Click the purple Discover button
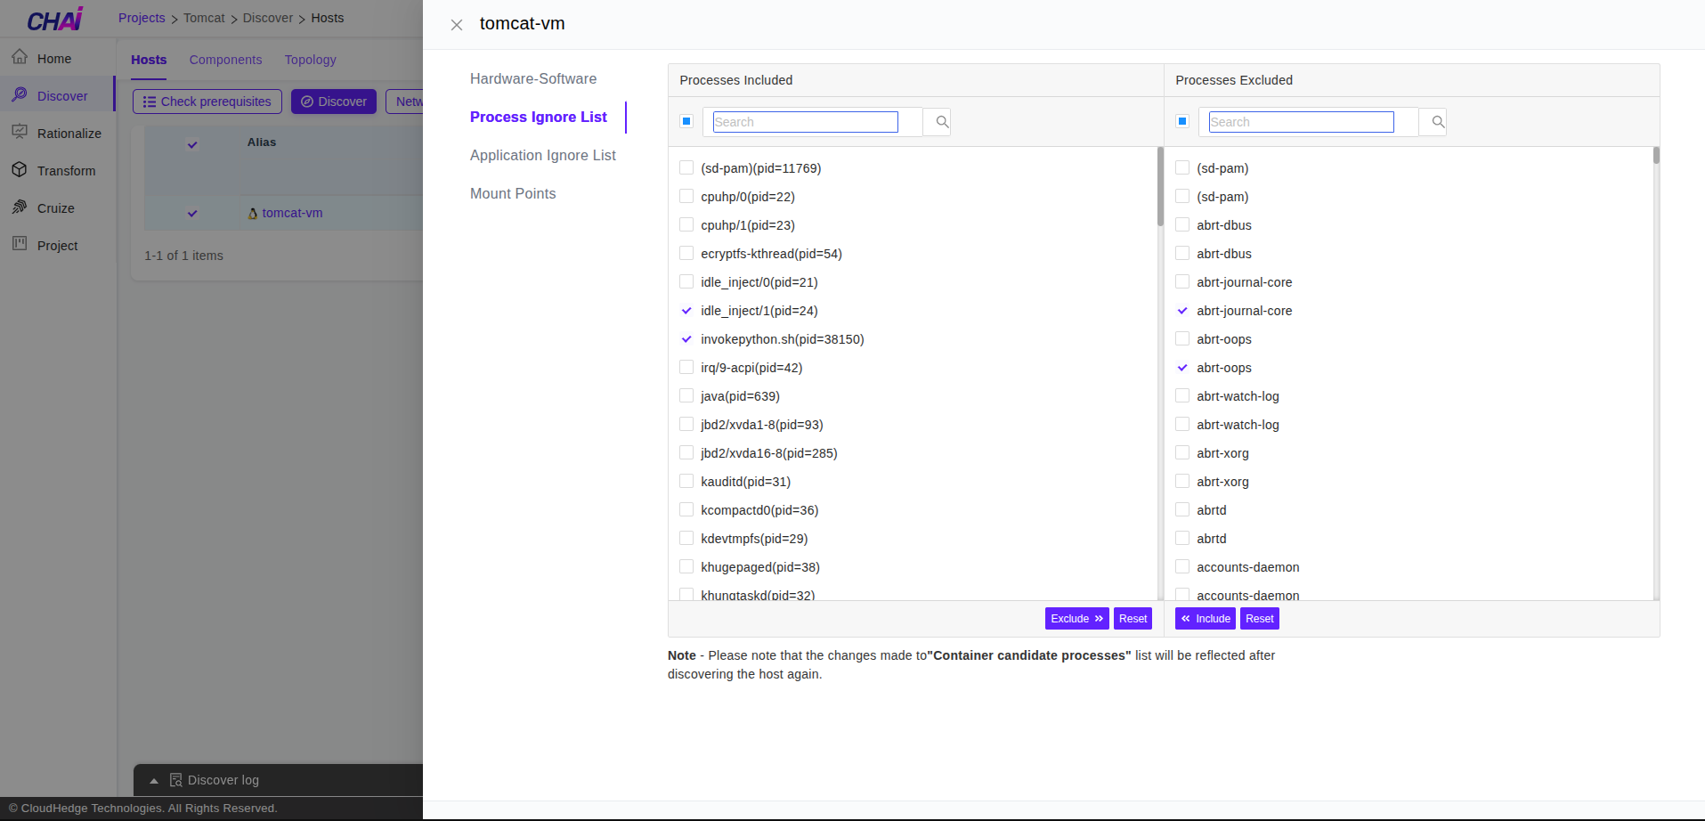Screen dimensions: 1705x821 (x=334, y=102)
